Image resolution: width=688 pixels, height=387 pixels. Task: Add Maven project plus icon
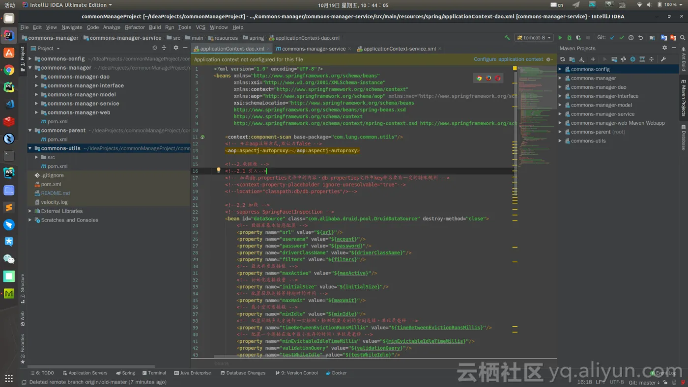point(593,59)
